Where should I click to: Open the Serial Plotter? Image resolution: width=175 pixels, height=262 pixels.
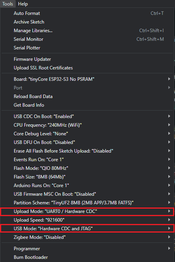tap(87, 48)
